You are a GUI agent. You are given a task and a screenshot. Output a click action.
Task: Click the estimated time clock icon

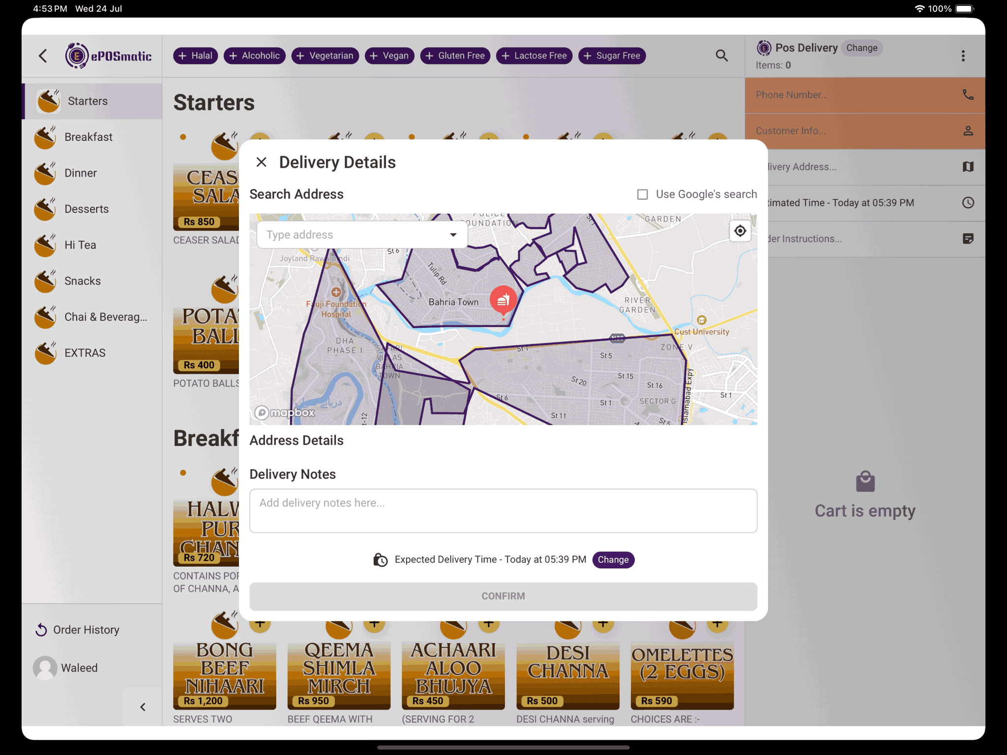968,203
